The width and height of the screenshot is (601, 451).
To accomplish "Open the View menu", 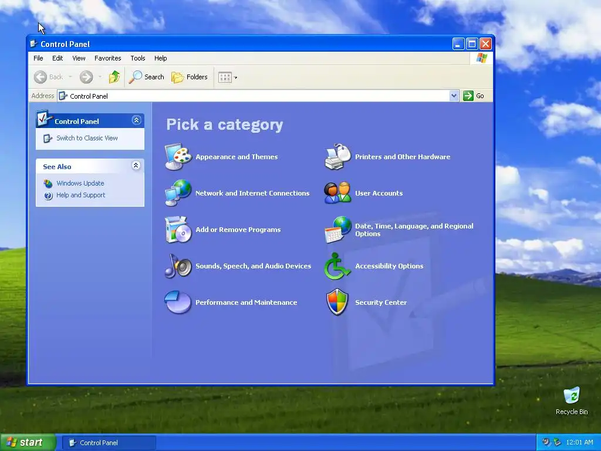I will coord(79,58).
